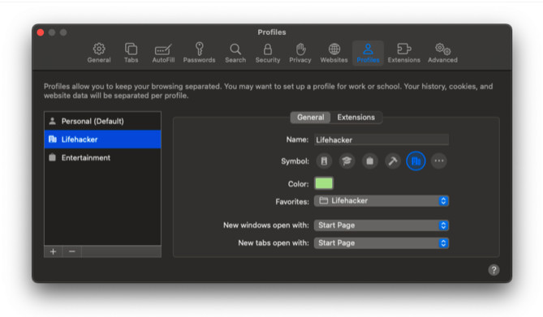Open the Privacy settings pane
543x317 pixels.
[300, 53]
